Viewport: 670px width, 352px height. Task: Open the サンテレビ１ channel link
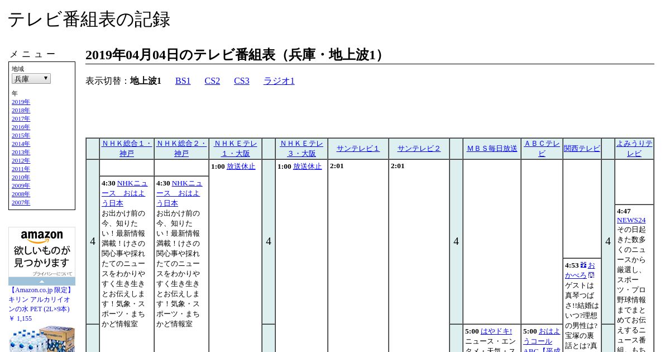click(x=358, y=149)
